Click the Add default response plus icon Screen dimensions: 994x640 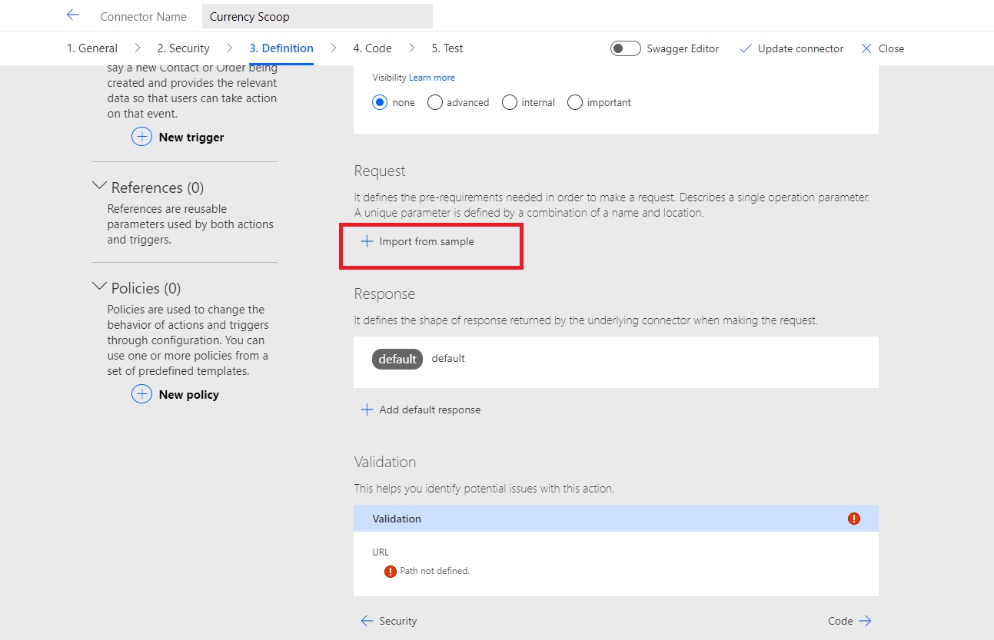(x=367, y=409)
